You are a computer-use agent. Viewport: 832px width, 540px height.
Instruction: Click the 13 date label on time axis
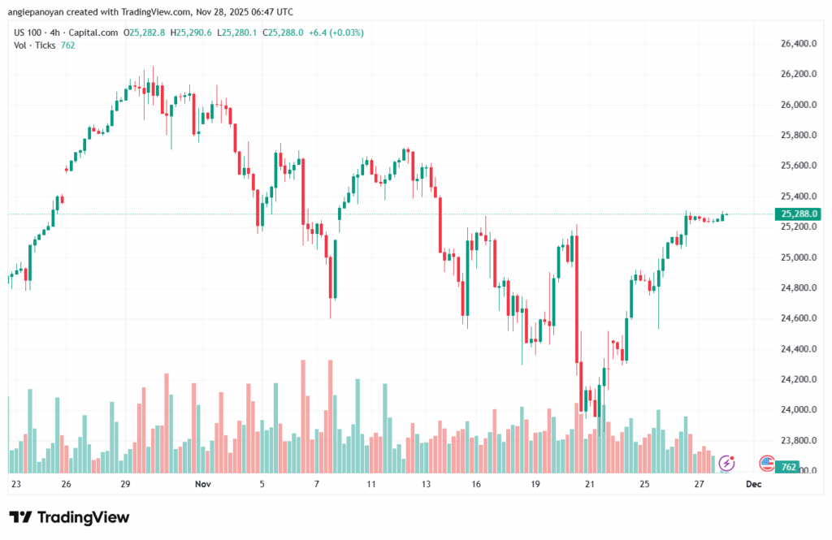click(426, 484)
